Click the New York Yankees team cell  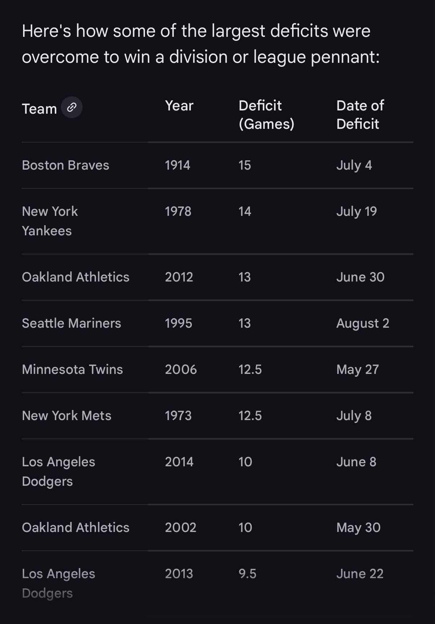point(50,221)
